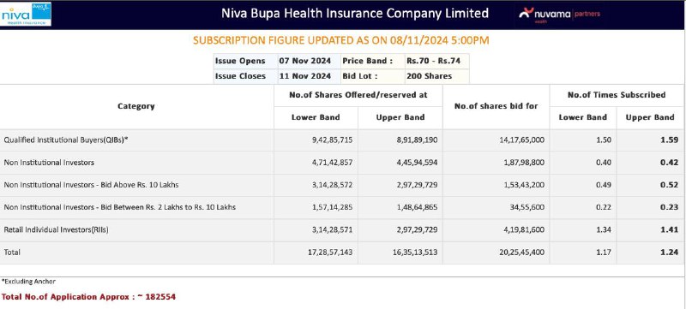The height and width of the screenshot is (309, 686).
Task: Click the Category column header
Action: tap(136, 106)
